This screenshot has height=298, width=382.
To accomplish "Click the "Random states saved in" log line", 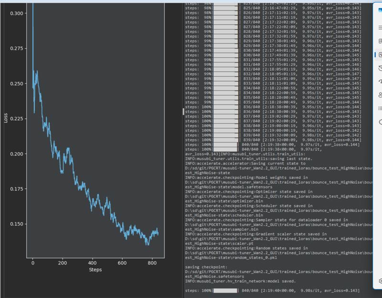I will tap(246, 248).
